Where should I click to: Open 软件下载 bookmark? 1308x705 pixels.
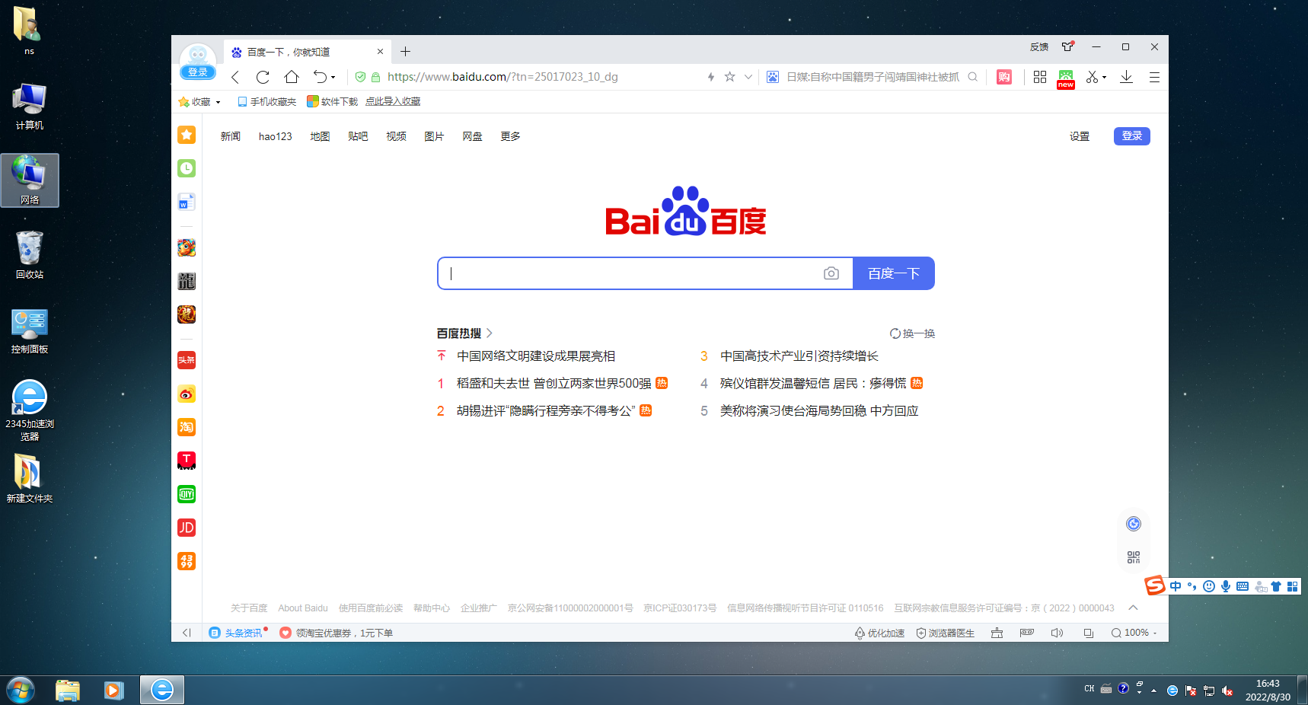tap(333, 102)
